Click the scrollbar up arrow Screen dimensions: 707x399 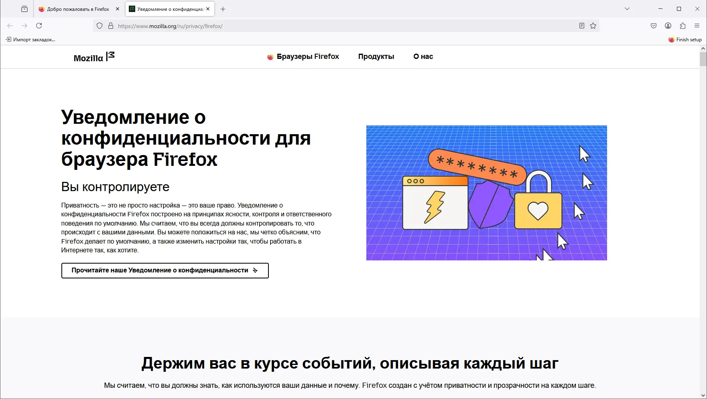[703, 48]
